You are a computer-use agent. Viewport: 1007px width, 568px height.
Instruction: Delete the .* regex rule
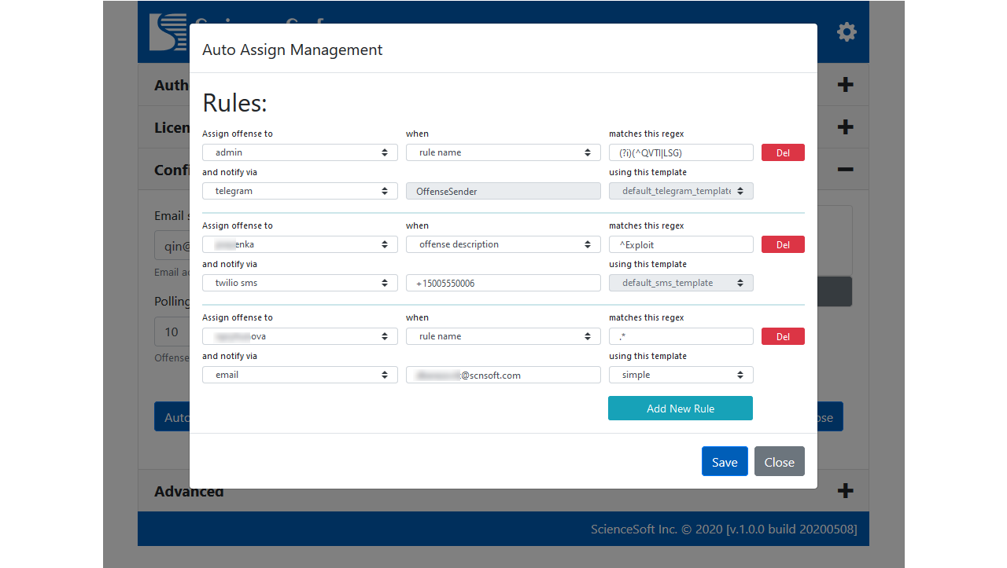(x=783, y=336)
